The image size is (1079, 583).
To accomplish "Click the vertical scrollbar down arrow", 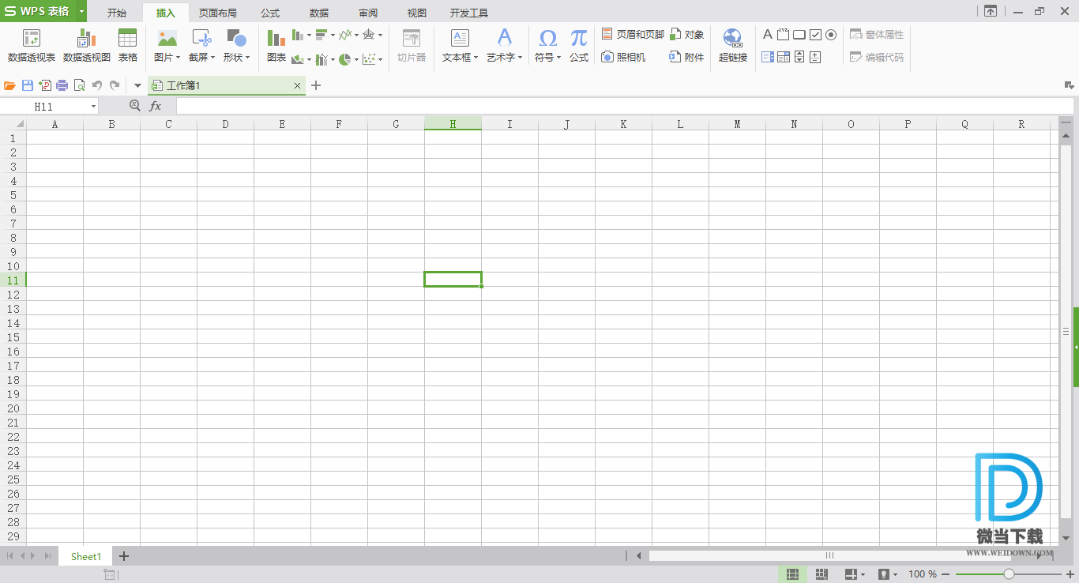I will (1066, 537).
